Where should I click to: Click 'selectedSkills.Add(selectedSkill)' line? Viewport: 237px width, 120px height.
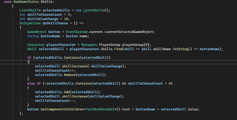[x=68, y=92]
